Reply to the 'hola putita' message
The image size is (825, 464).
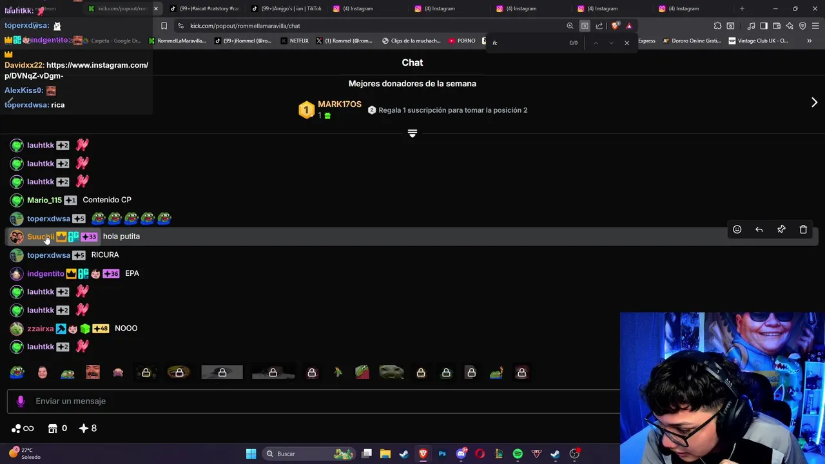click(759, 229)
